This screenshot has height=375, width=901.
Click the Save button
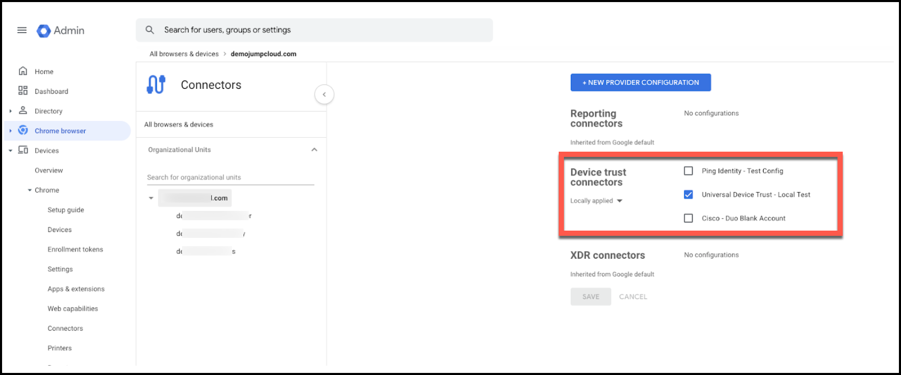[590, 297]
